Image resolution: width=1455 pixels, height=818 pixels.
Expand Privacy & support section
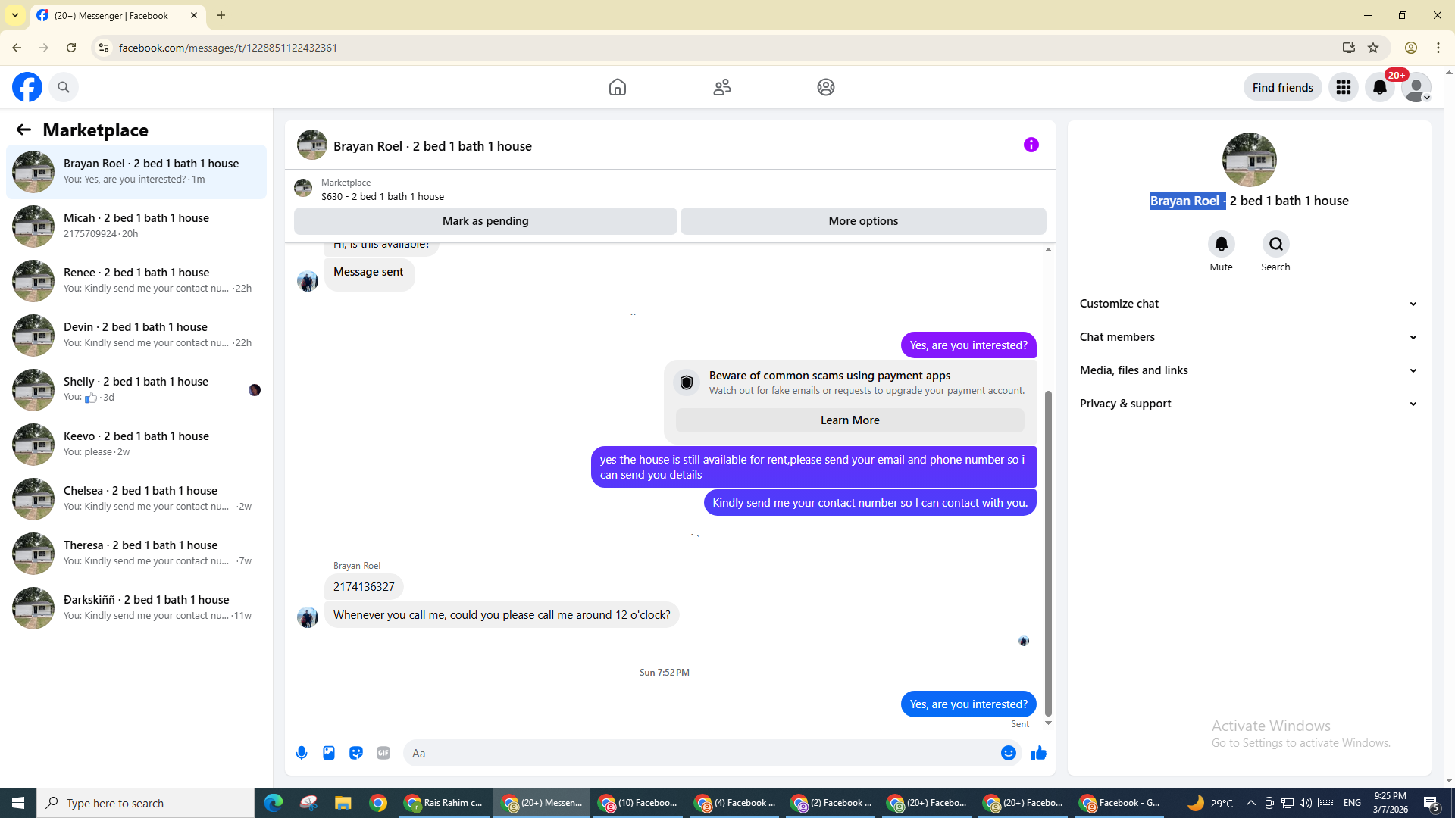(1248, 404)
